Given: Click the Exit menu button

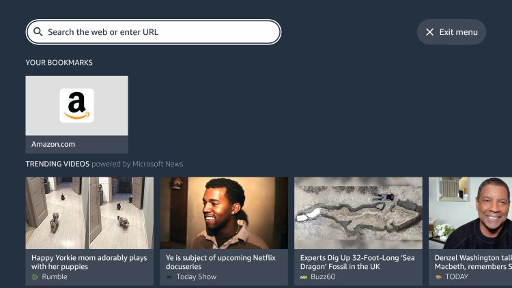Looking at the screenshot, I should [x=451, y=32].
